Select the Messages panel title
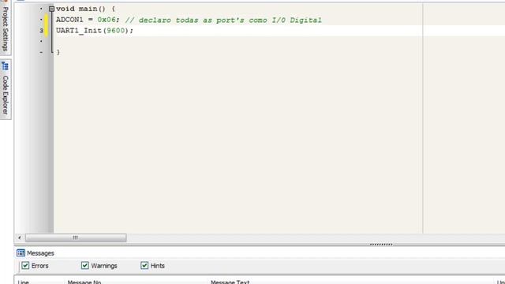This screenshot has height=284, width=505. (x=40, y=253)
